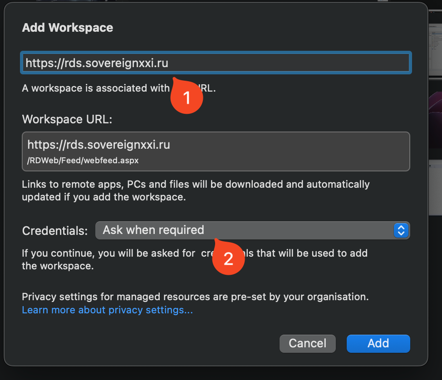The image size is (442, 380).
Task: Click the 'Privacy settings for managed resources' text
Action: tap(195, 297)
